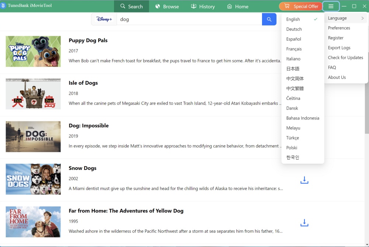Viewport: 369px width, 247px height.
Task: Open the Disney+ service selector
Action: coord(104,19)
